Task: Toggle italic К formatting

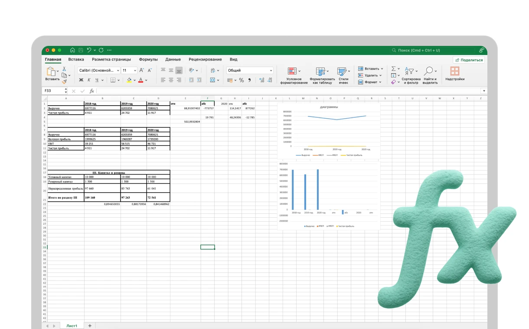Action: (x=89, y=80)
